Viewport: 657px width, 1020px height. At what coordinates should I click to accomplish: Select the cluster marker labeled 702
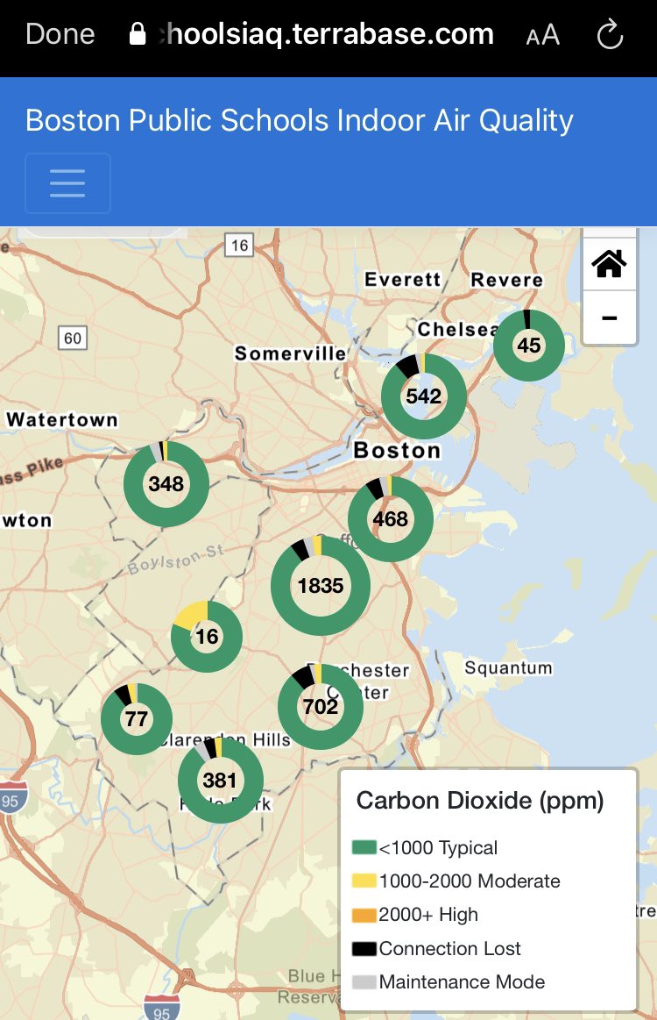(321, 706)
